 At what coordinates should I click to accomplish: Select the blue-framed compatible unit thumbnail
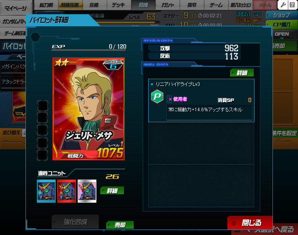(46, 191)
